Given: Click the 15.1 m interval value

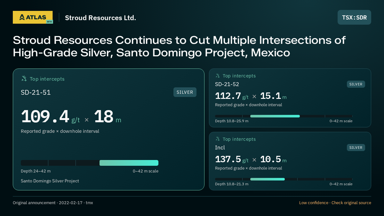Looking at the screenshot, I should coord(273,96).
